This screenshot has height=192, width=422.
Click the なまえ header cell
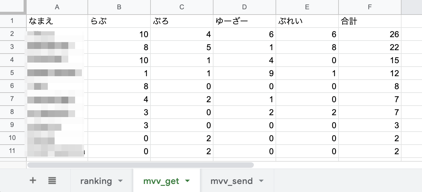57,21
